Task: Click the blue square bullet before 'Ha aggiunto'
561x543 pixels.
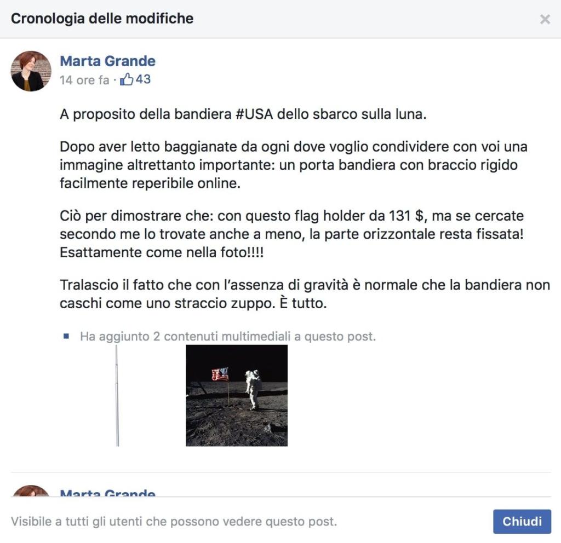Action: pyautogui.click(x=66, y=336)
